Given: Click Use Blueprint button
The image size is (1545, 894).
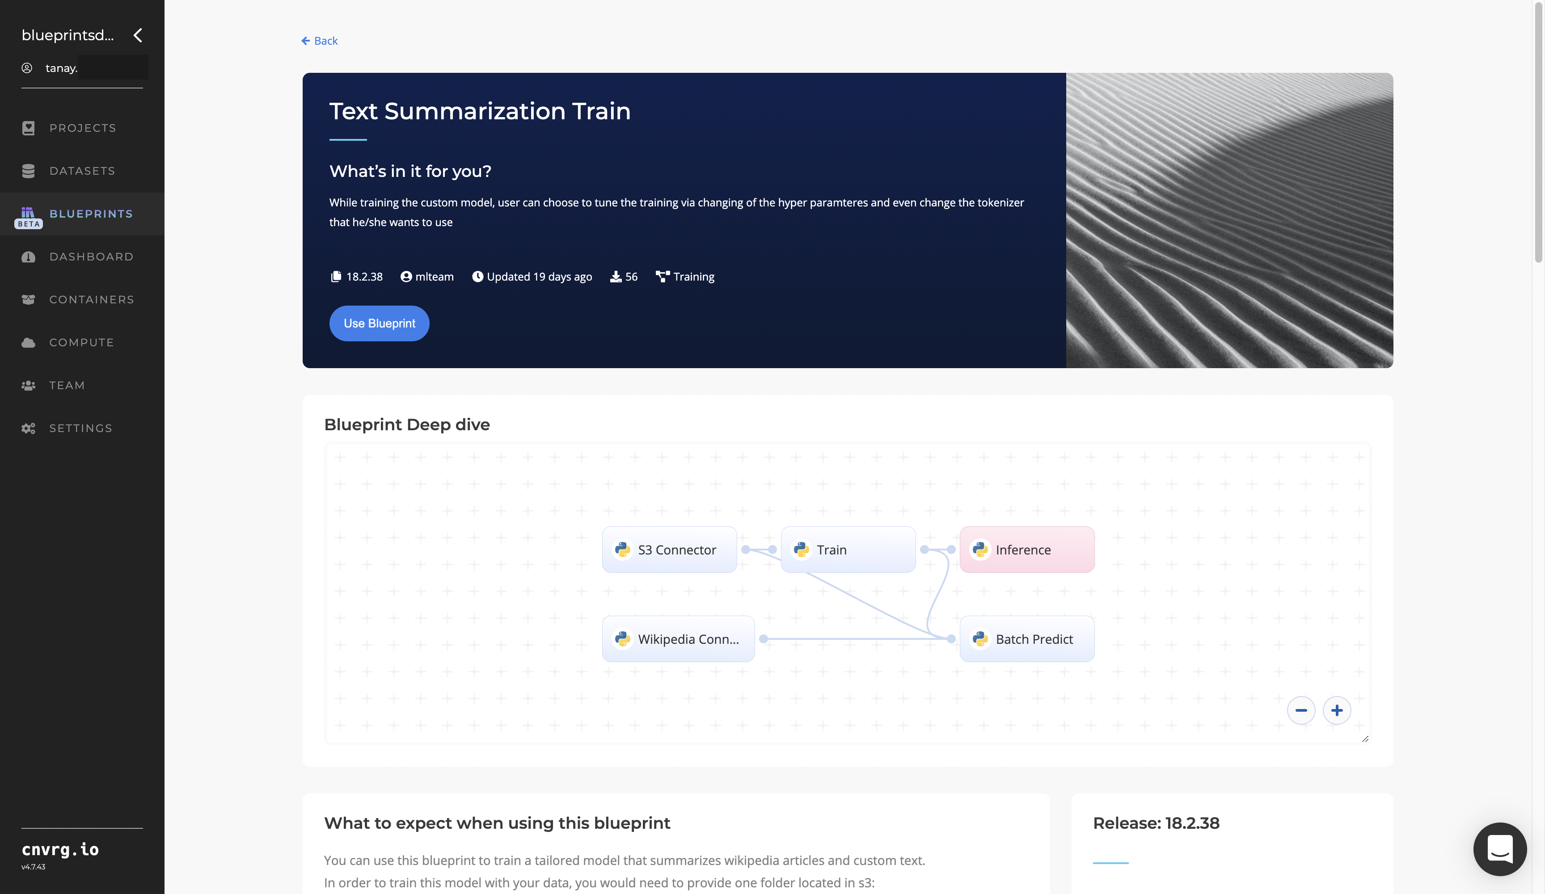Looking at the screenshot, I should coord(379,323).
